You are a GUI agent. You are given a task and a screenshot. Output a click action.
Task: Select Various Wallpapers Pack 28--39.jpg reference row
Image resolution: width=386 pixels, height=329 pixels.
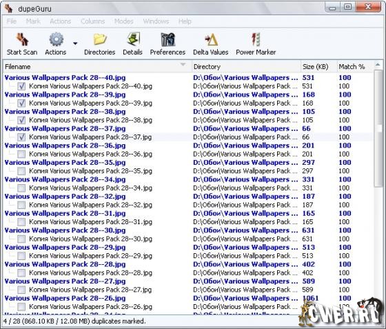(x=188, y=94)
